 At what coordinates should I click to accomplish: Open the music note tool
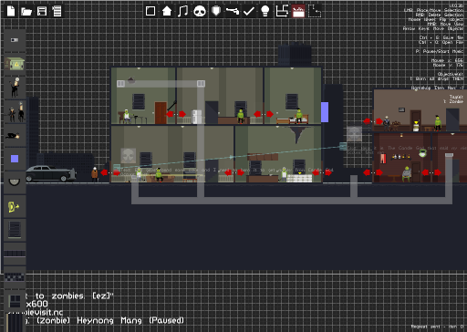(182, 11)
